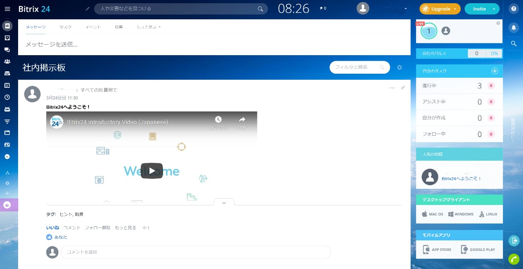Click the right panel search icon
Screen dimensions: 523x269
(514, 43)
